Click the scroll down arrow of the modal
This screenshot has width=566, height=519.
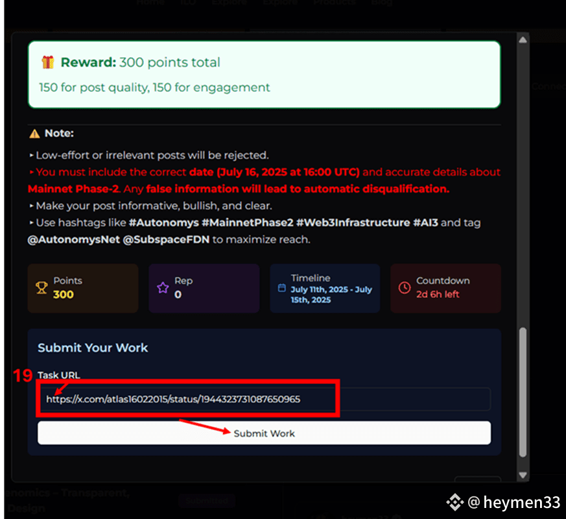[x=523, y=475]
